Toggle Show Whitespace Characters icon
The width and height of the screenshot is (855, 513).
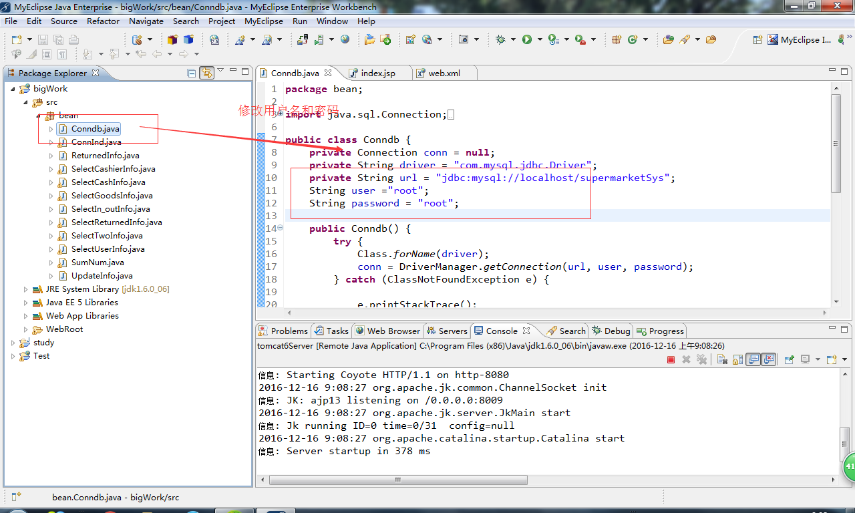pos(61,54)
